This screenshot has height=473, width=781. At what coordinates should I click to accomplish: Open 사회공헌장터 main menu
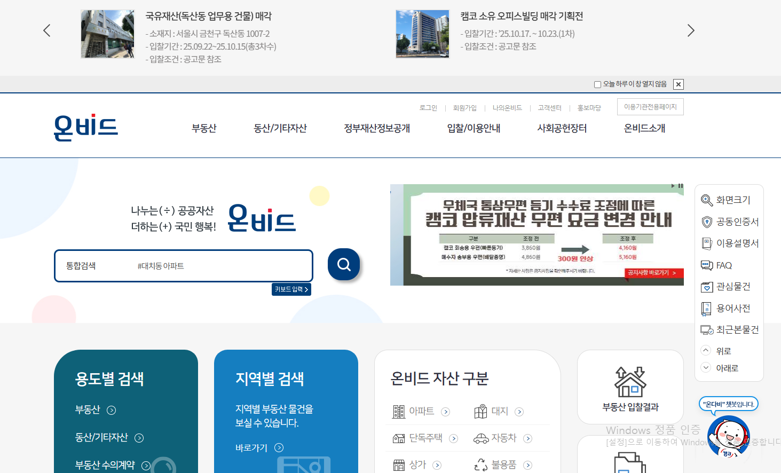point(562,128)
